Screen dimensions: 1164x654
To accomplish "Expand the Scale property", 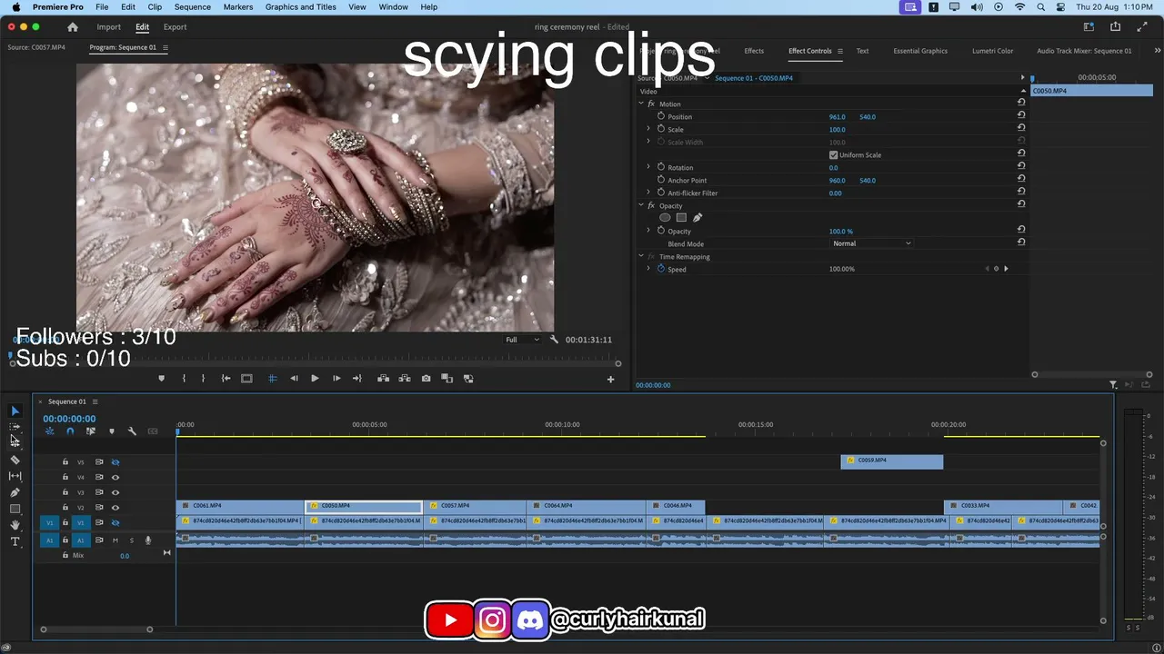I will [648, 130].
